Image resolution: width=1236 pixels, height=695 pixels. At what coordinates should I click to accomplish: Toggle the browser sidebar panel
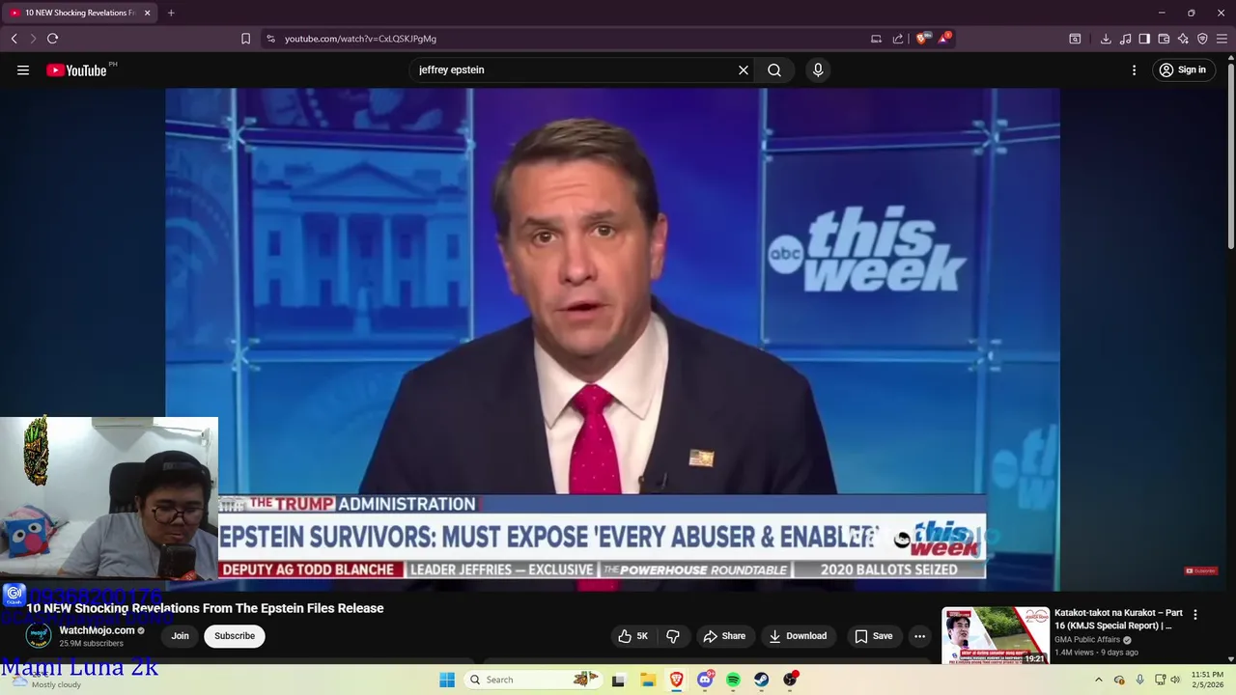coord(1144,39)
